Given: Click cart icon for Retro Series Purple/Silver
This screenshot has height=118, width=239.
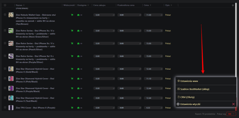Looking at the screenshot, I should [72, 56].
